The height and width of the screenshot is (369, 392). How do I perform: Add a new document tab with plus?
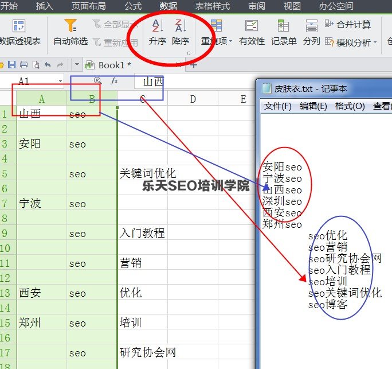coord(194,65)
